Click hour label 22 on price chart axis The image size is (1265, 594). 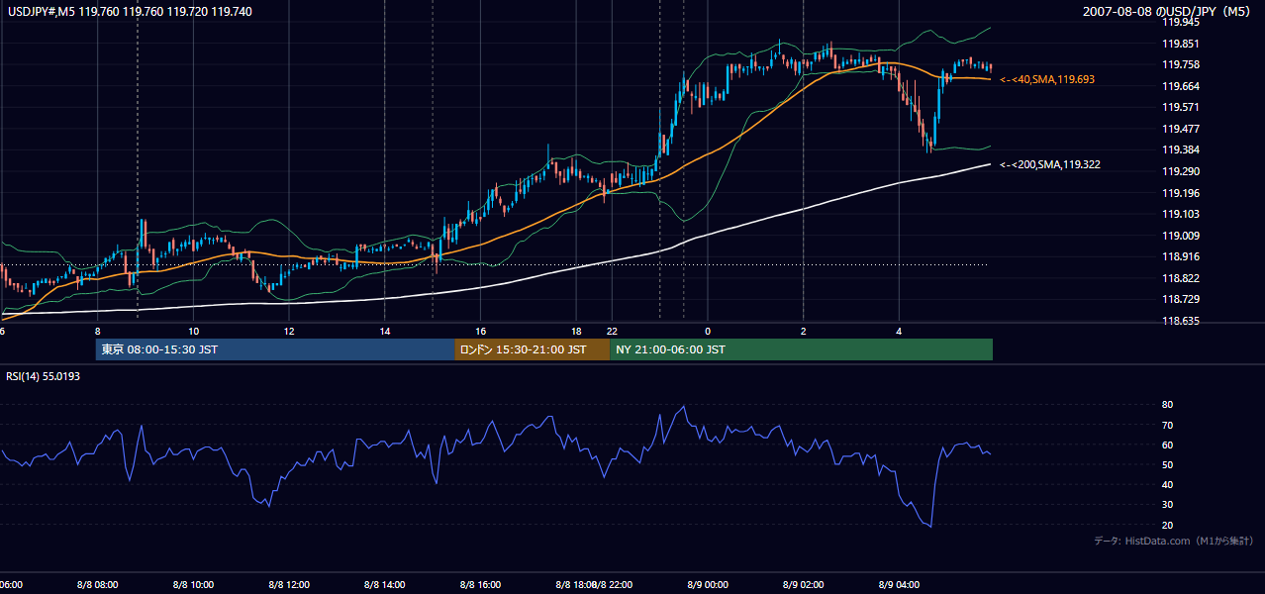(612, 331)
